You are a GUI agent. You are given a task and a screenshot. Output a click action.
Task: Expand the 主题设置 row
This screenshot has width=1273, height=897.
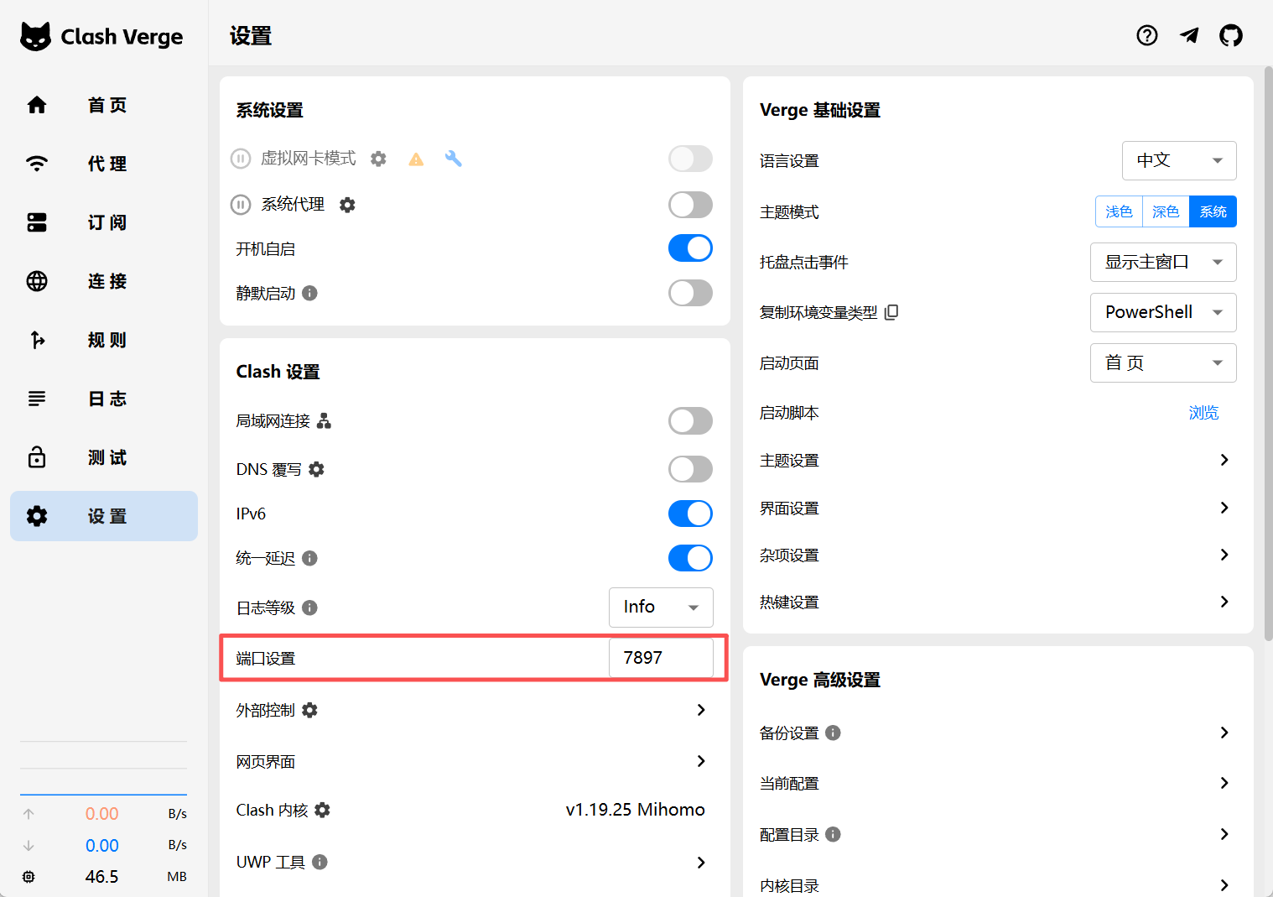(x=997, y=460)
